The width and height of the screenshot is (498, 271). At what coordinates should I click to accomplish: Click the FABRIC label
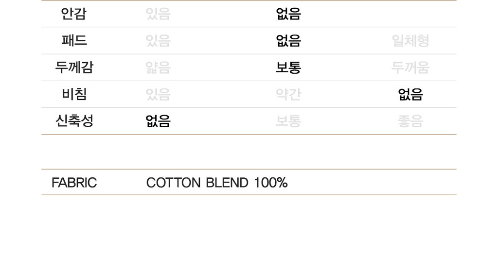pyautogui.click(x=74, y=183)
